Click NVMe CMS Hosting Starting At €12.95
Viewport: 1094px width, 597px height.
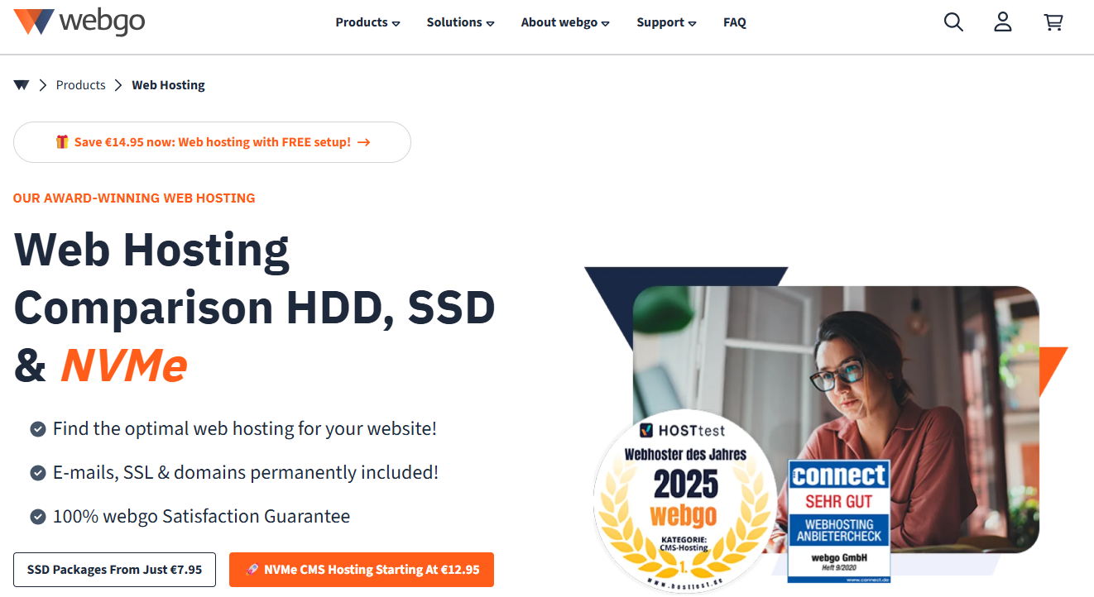362,570
